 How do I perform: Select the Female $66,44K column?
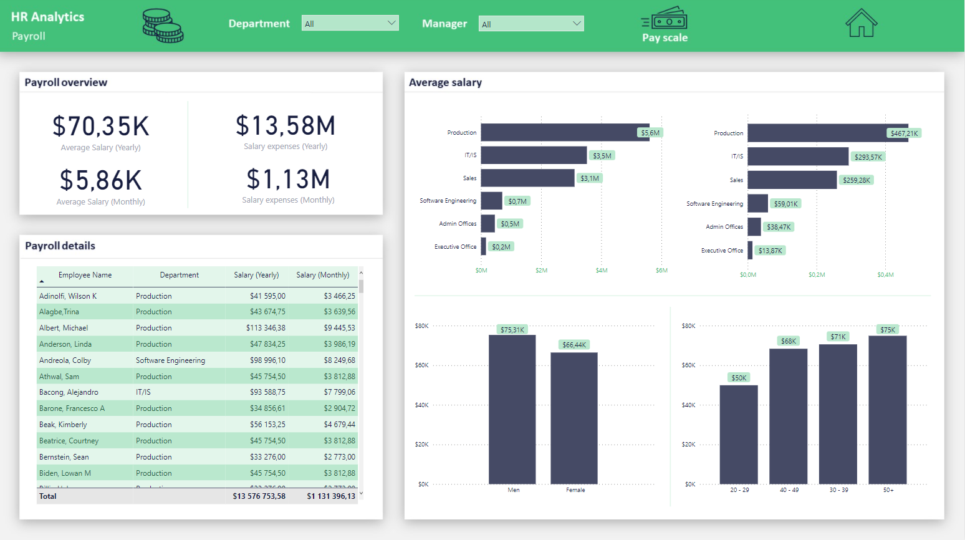(x=574, y=418)
